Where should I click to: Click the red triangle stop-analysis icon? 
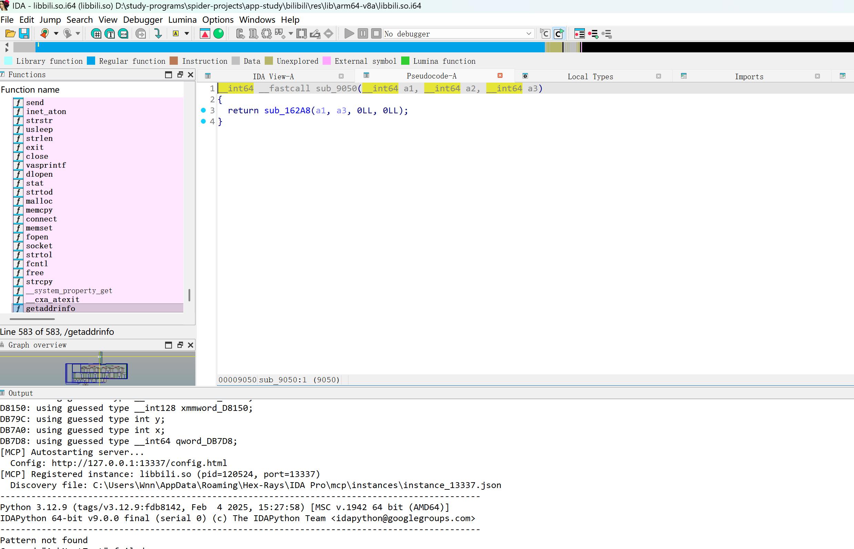point(205,34)
